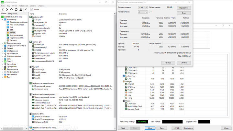Open the Вид menu
This screenshot has width=233, height=131.
point(9,6)
